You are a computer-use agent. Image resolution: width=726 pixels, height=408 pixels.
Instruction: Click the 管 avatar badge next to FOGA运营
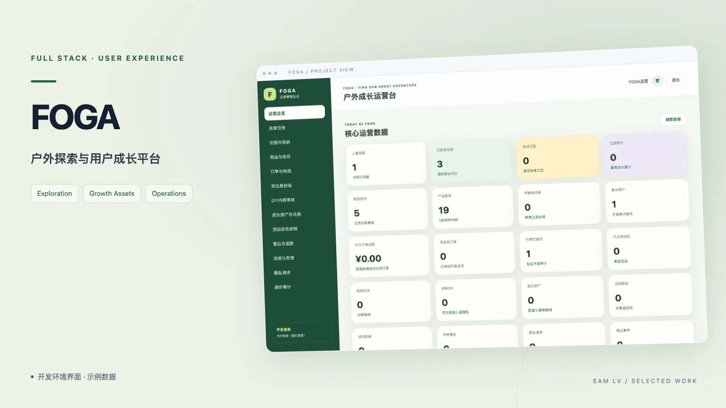[x=657, y=81]
